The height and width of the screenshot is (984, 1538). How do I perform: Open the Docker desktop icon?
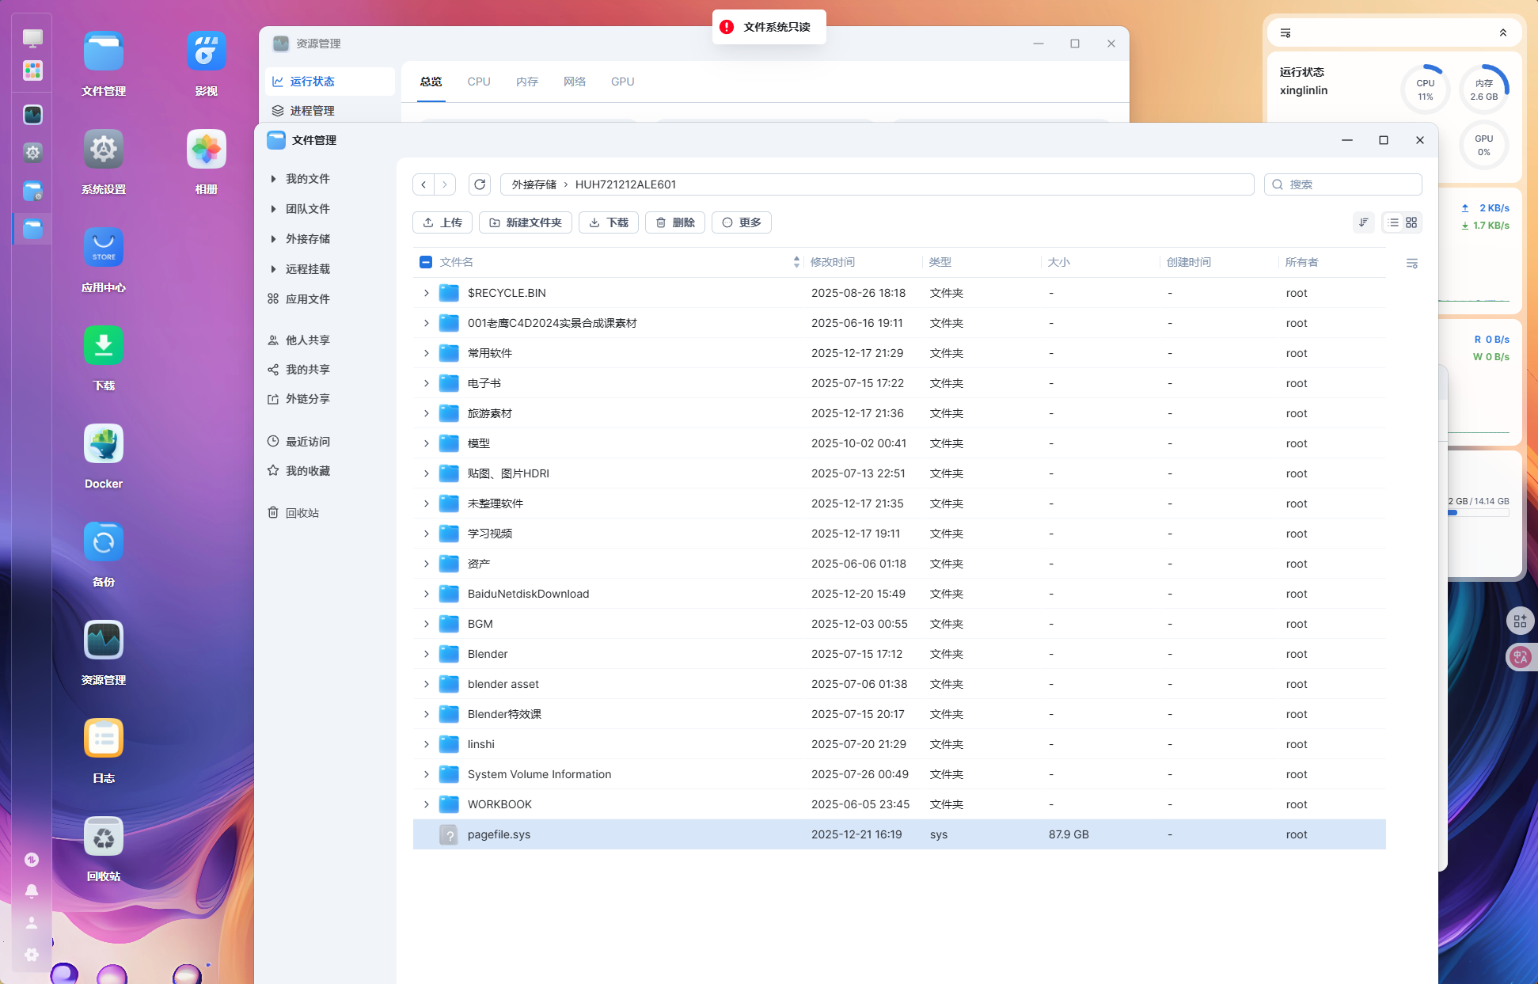[104, 445]
